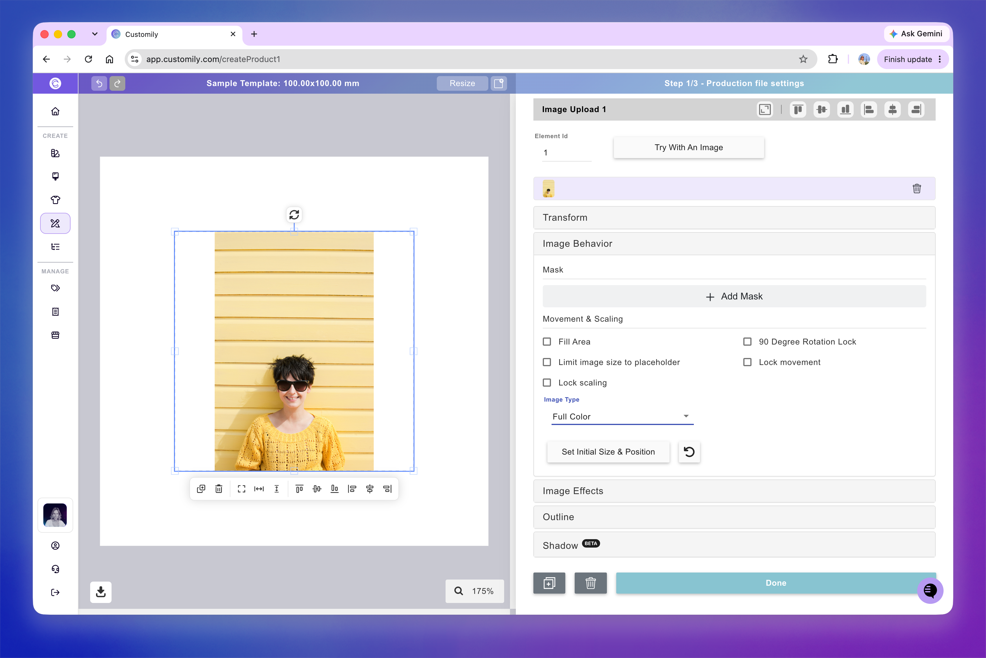Click the Add Mask button
Image resolution: width=986 pixels, height=658 pixels.
(734, 296)
